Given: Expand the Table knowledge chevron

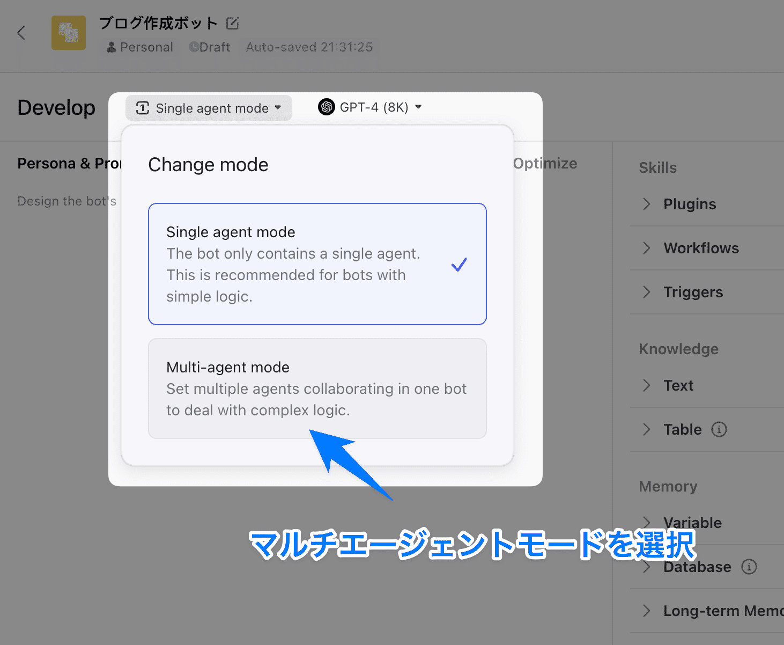Looking at the screenshot, I should [x=647, y=429].
